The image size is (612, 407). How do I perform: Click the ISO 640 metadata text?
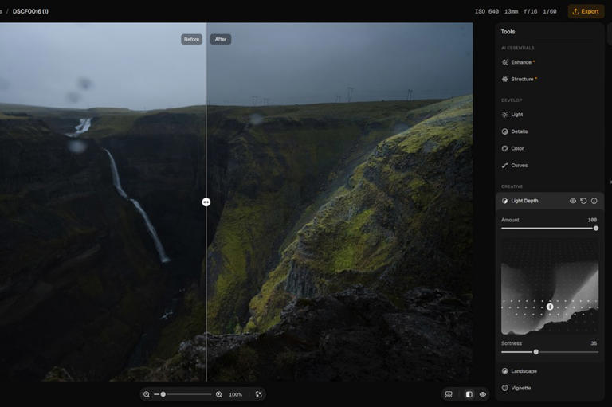point(487,11)
